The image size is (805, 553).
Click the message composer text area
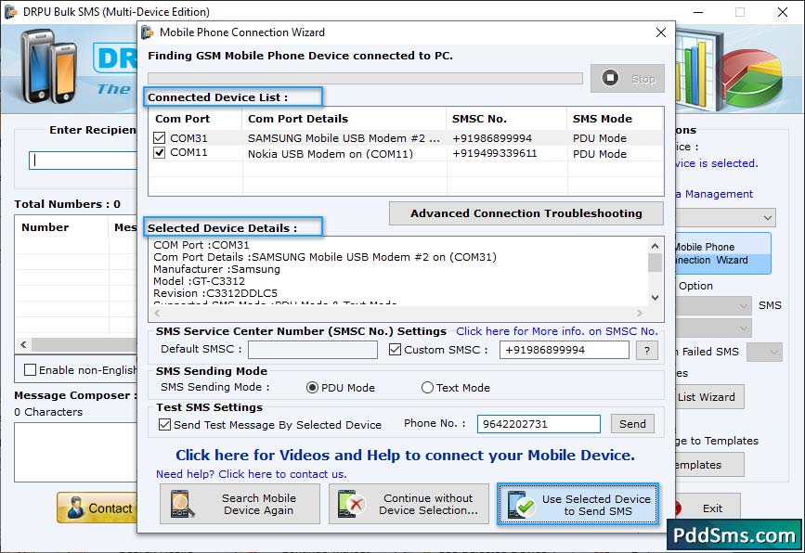click(75, 452)
